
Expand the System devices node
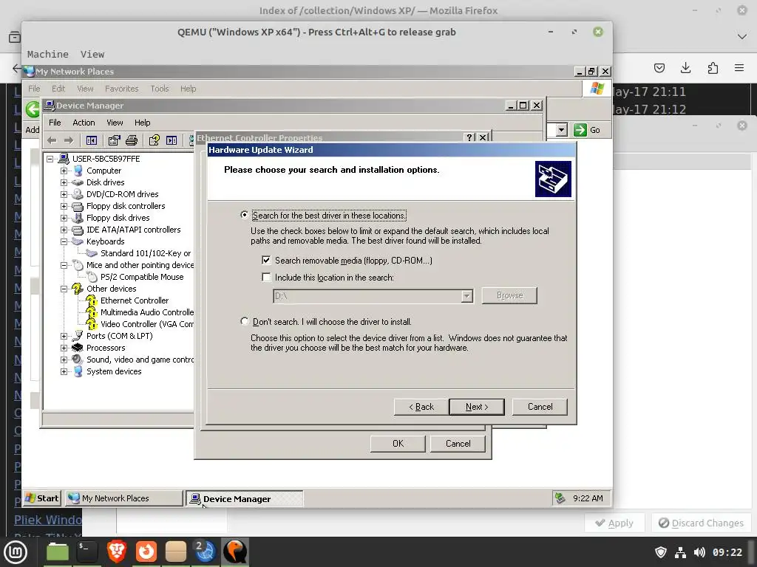[64, 371]
